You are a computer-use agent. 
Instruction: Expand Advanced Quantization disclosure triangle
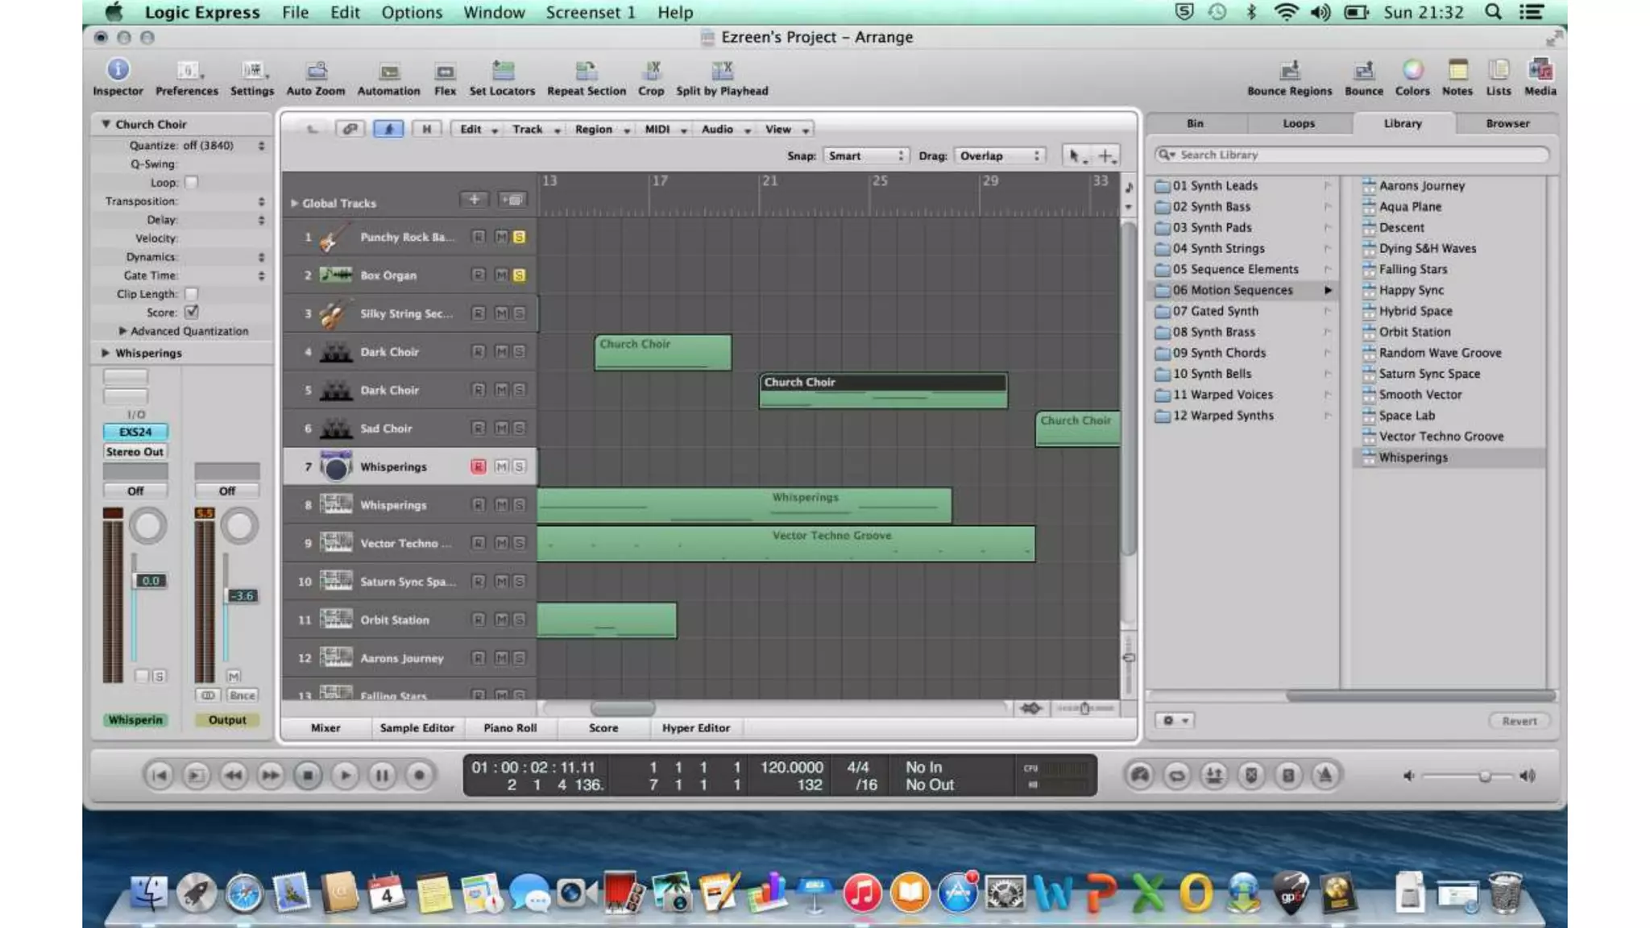click(122, 331)
